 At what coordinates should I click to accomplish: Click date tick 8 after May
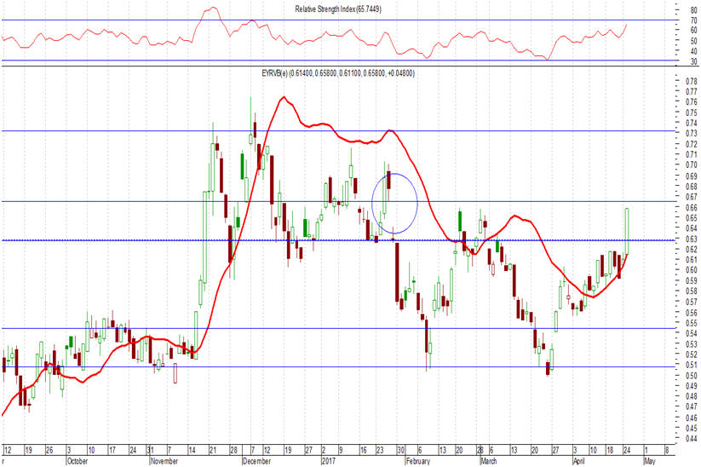click(x=667, y=450)
